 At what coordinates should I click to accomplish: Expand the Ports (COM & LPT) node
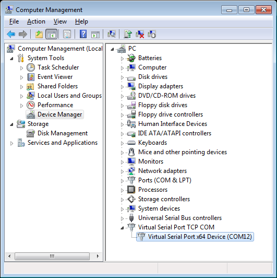(x=122, y=181)
